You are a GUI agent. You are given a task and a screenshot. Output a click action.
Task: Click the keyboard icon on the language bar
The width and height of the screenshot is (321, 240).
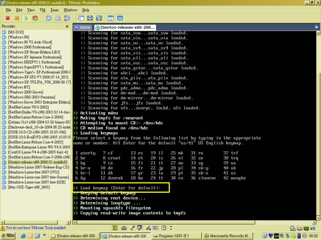[x=124, y=228]
